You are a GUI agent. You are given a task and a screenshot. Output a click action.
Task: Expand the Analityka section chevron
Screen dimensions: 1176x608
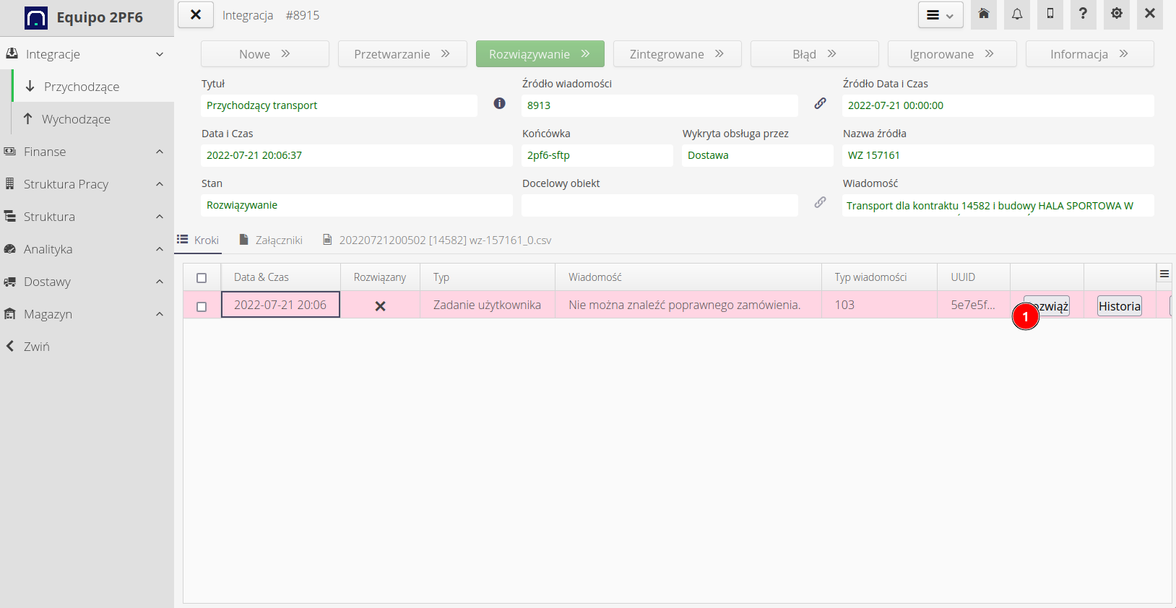click(160, 249)
